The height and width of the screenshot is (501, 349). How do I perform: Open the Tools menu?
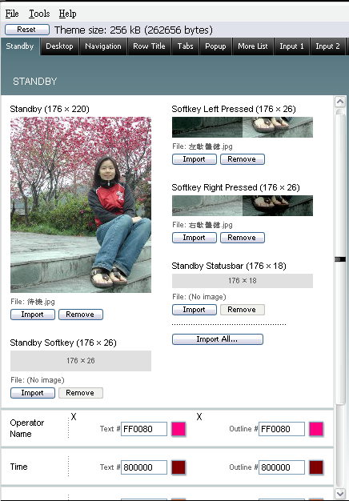(39, 14)
